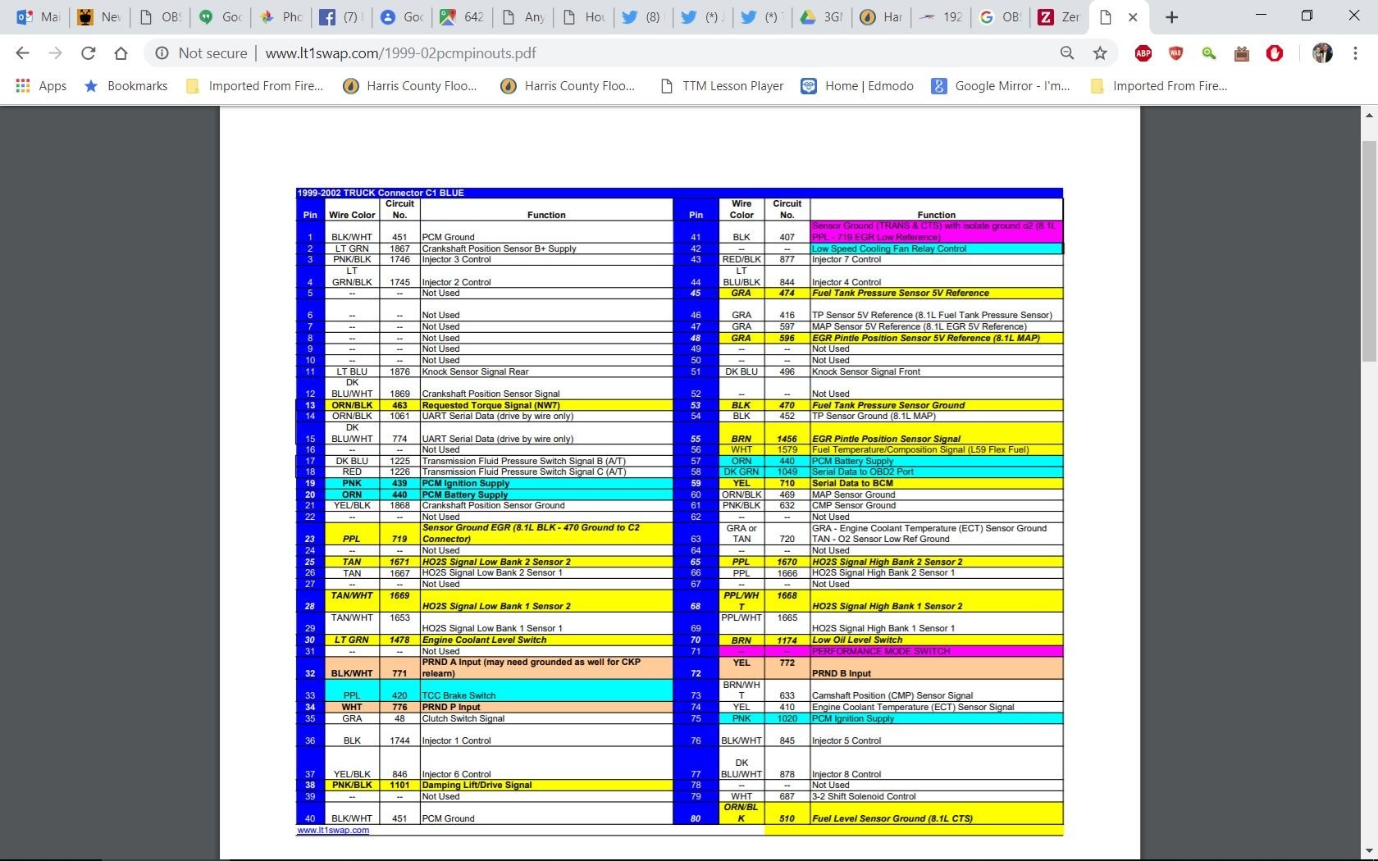This screenshot has width=1378, height=861.
Task: Click the browser back arrow
Action: 22,53
